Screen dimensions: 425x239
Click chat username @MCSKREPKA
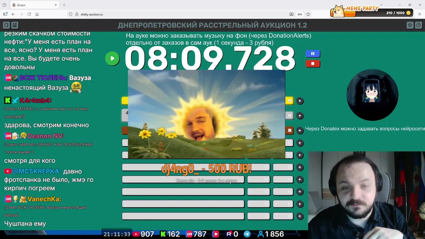pos(37,171)
